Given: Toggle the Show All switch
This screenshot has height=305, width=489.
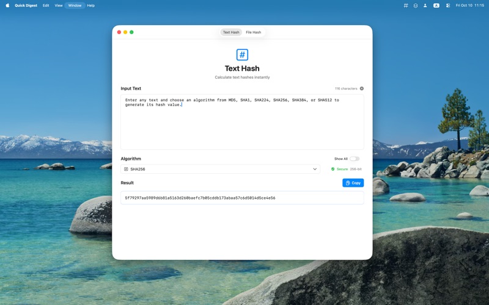Looking at the screenshot, I should (355, 159).
